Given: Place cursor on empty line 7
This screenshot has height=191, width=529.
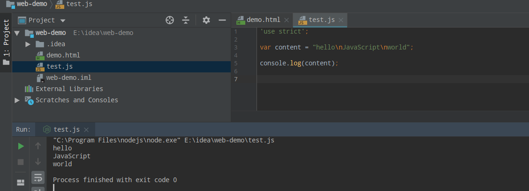Looking at the screenshot, I should coord(393,79).
